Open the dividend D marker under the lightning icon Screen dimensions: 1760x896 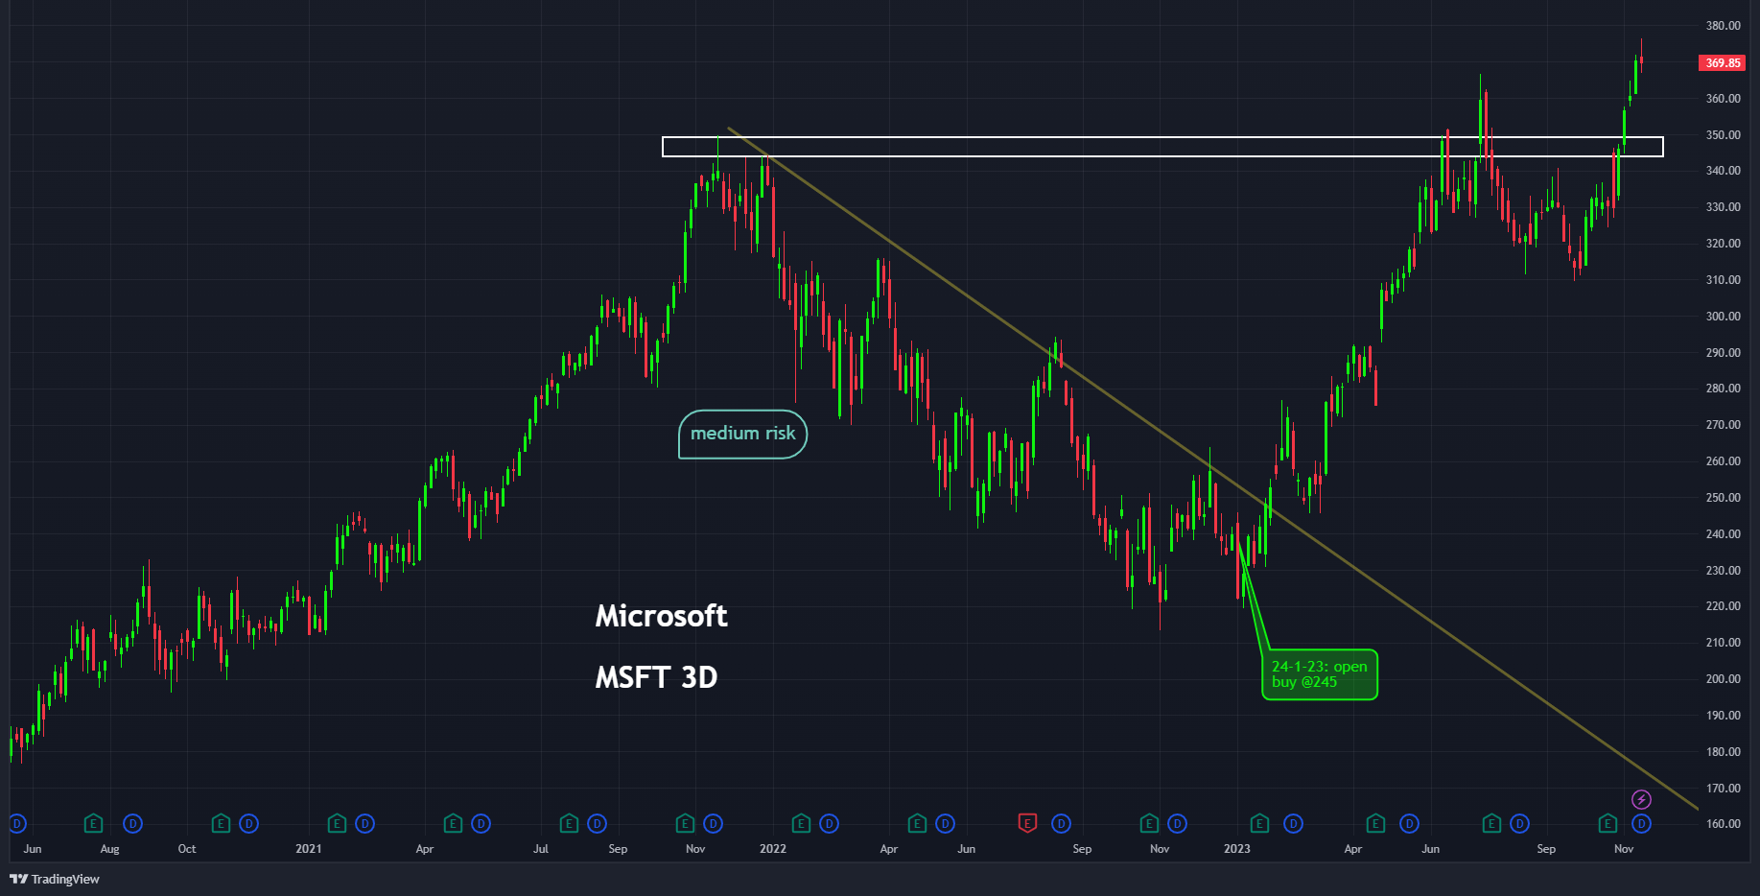click(1642, 823)
